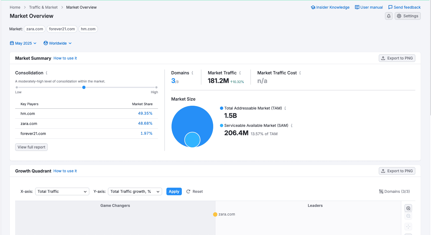Click the 181.2M market traffic value
Screen dimensions: 431x235
[218, 81]
